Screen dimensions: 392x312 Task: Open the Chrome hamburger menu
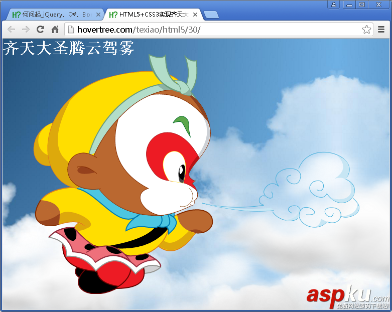381,30
